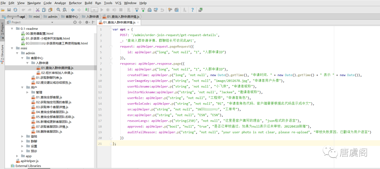Screen dimensions: 380x169
Task: Click the green Run play icon
Action: pyautogui.click(x=102, y=10)
